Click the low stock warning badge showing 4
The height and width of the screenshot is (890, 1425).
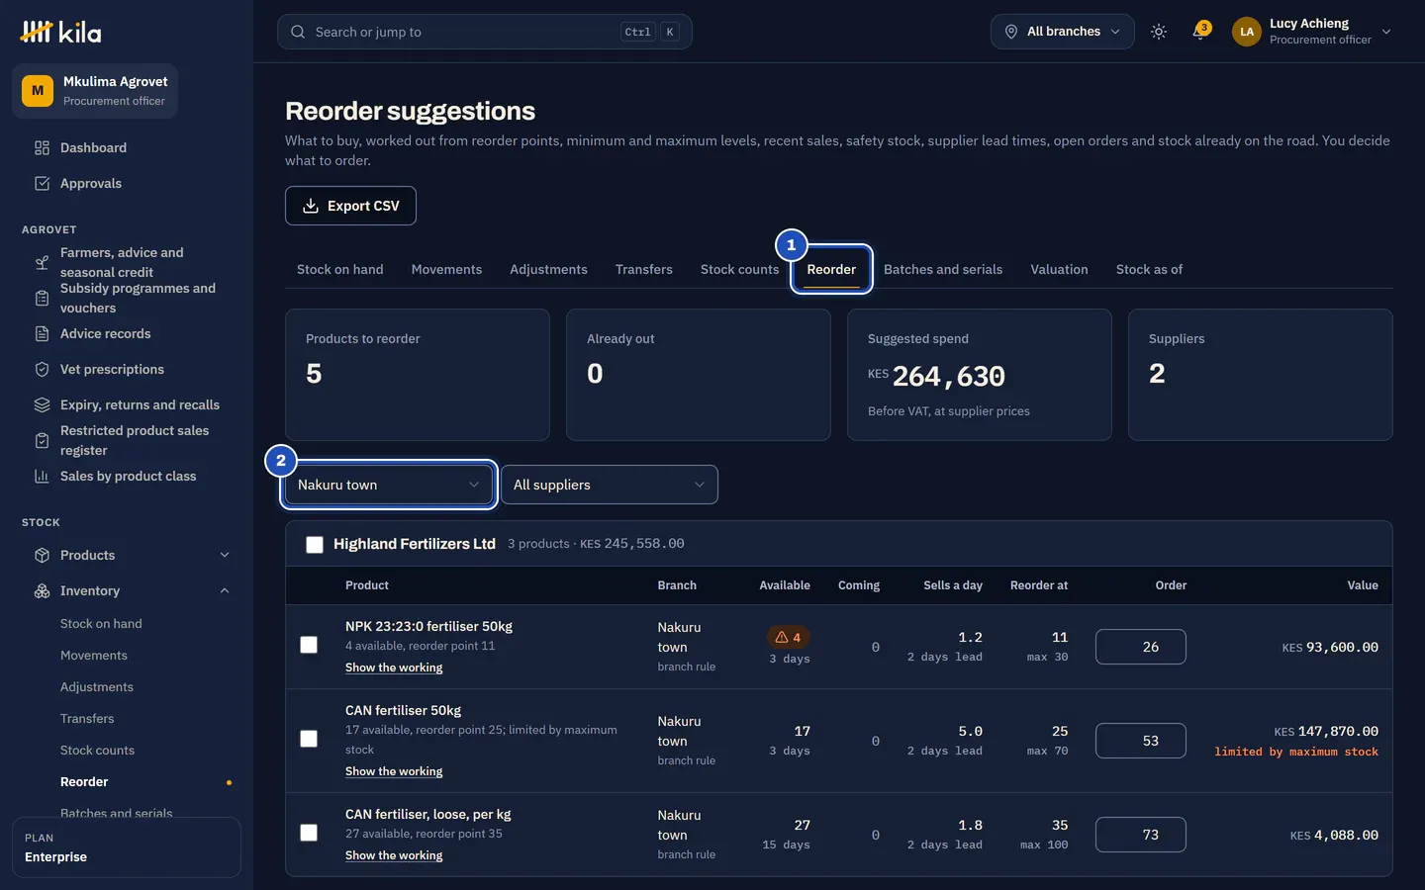pos(789,638)
